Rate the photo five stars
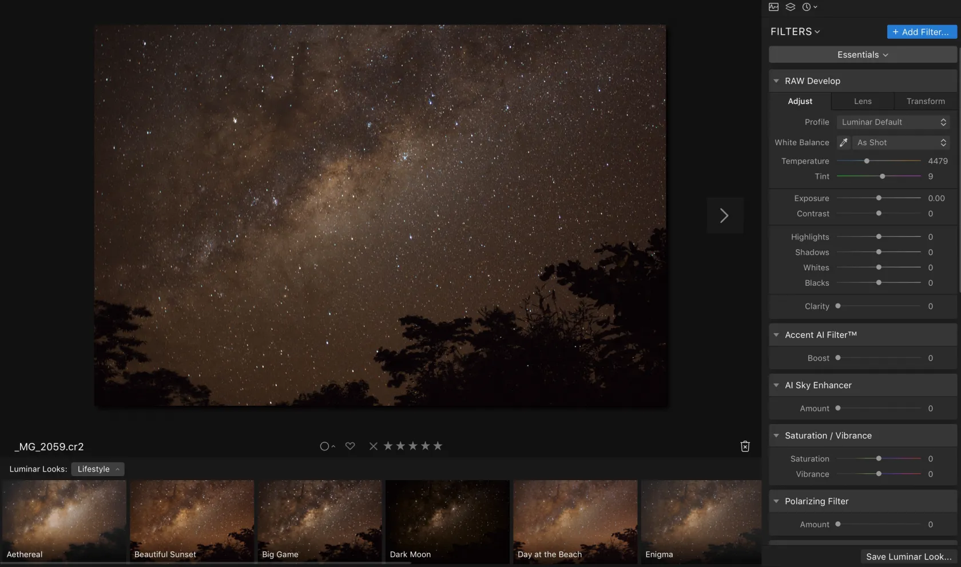Image resolution: width=961 pixels, height=567 pixels. tap(438, 446)
